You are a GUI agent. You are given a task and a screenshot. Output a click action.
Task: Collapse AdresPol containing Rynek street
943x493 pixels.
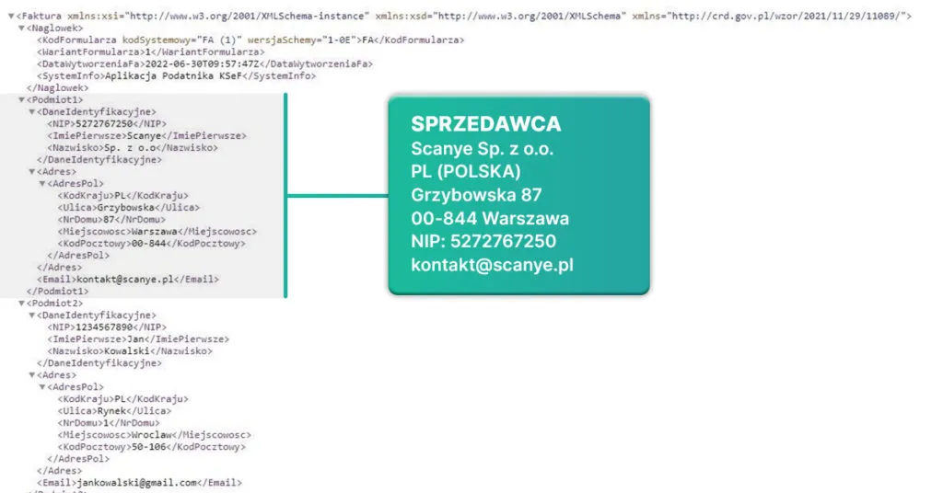[x=42, y=387]
